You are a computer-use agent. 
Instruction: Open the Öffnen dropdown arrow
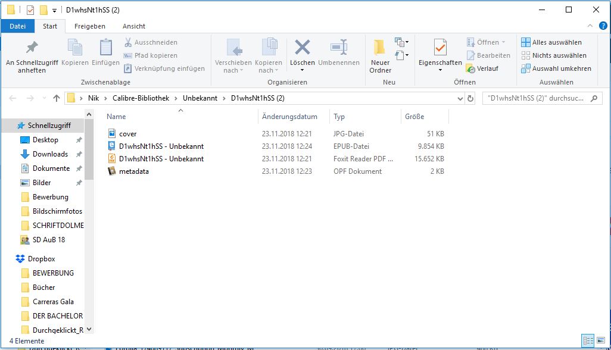click(502, 42)
